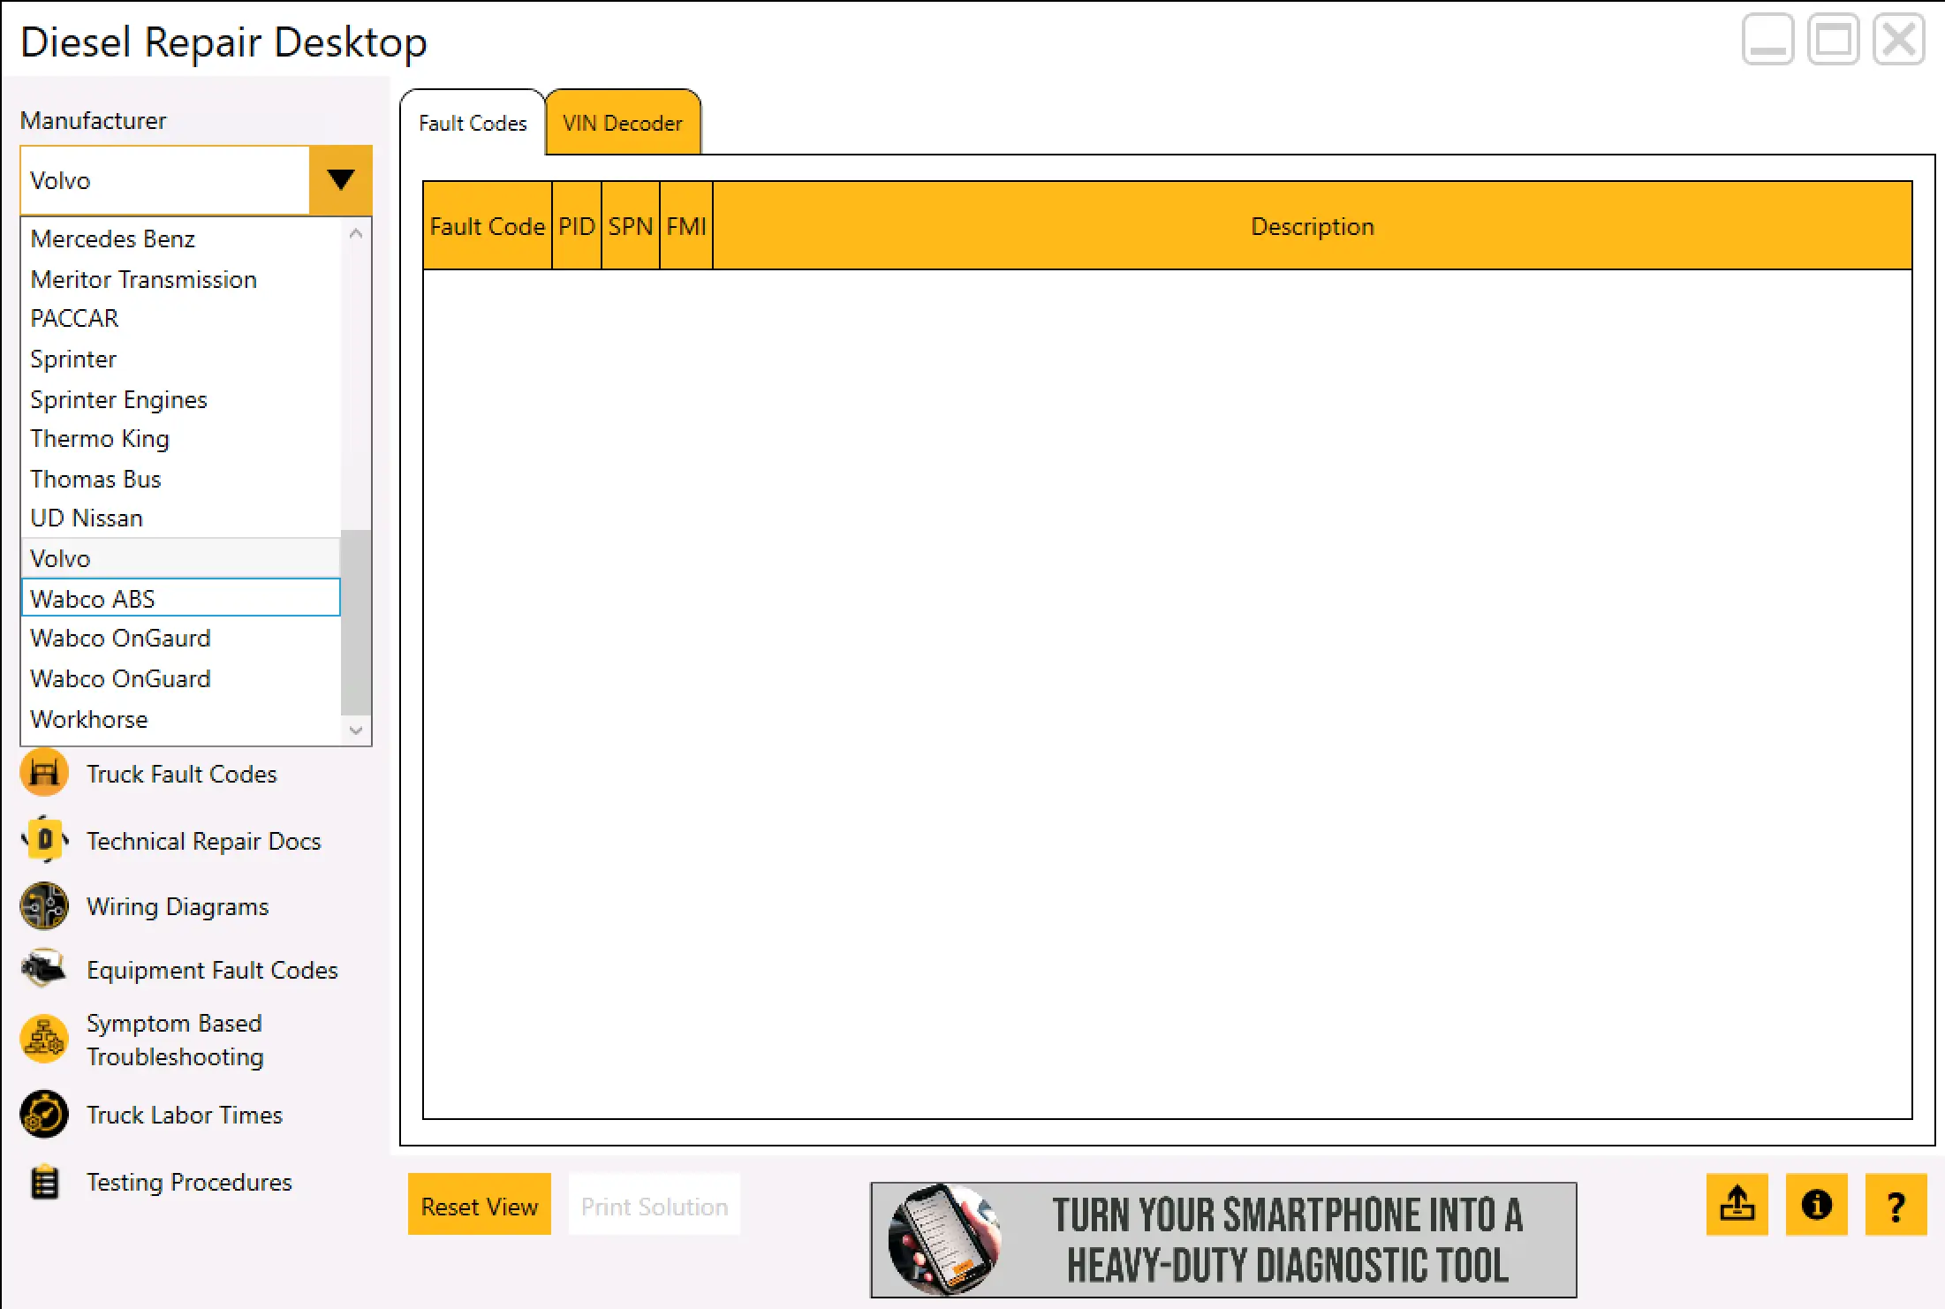Click the export/share icon button
This screenshot has width=1945, height=1309.
[x=1737, y=1205]
